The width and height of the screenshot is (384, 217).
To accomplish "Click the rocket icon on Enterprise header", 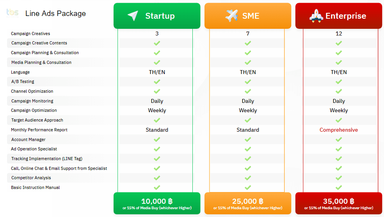I will click(x=316, y=16).
